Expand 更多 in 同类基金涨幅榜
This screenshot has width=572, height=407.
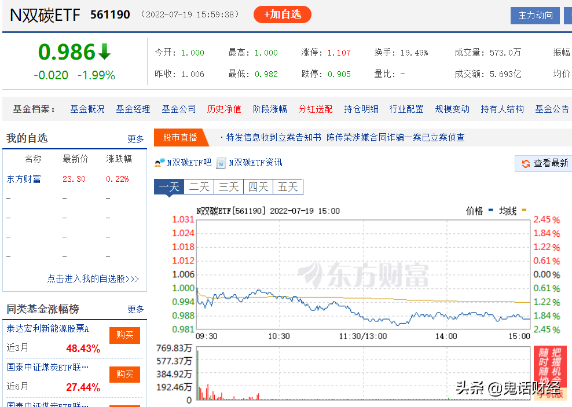135,309
